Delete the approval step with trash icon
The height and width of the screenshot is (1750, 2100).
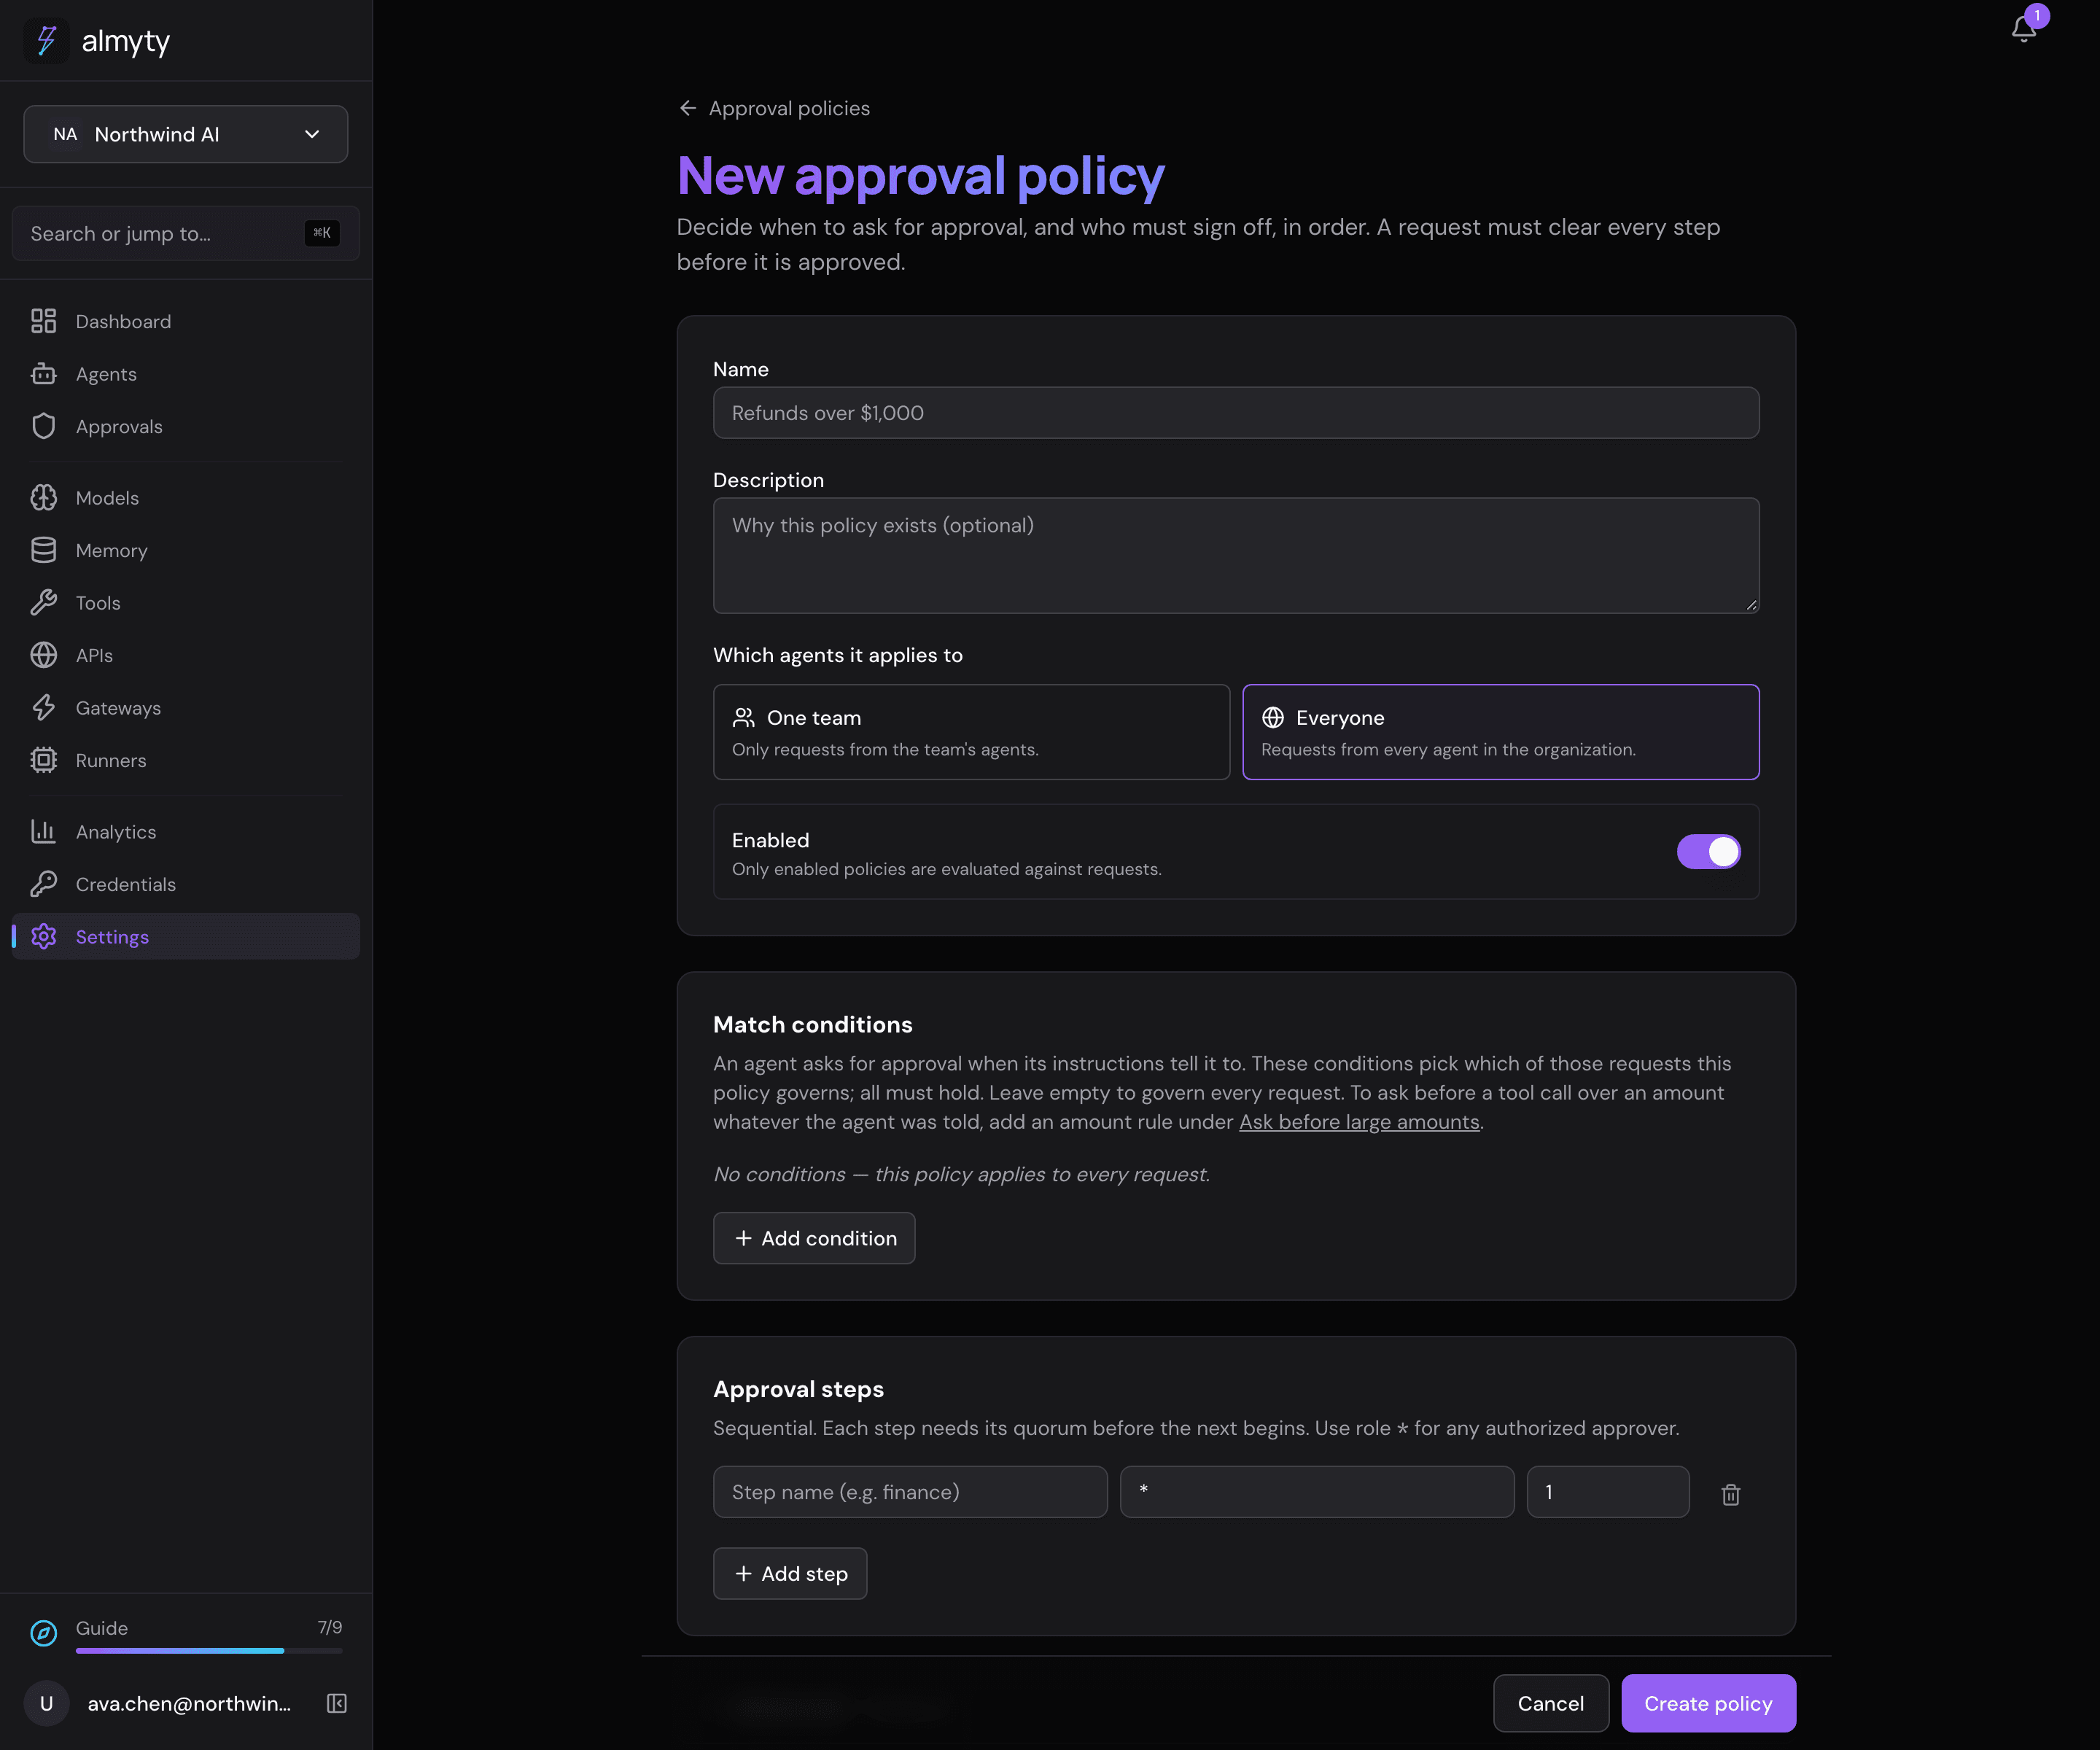pos(1731,1494)
